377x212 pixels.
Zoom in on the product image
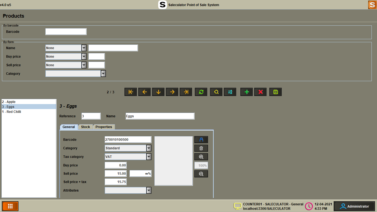[x=201, y=157]
